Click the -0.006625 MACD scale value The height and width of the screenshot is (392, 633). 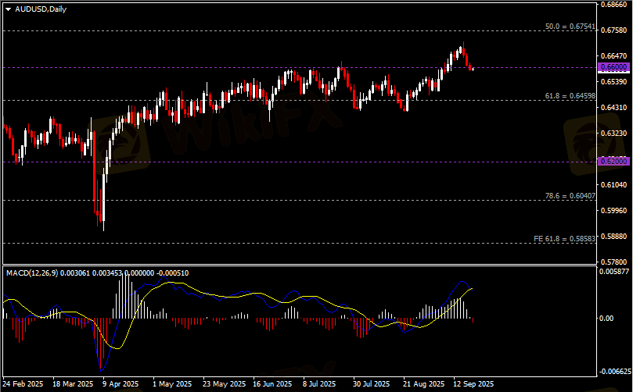[615, 372]
